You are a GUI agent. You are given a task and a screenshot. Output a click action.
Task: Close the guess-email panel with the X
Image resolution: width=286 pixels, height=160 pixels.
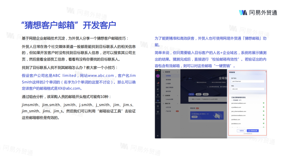266,72
